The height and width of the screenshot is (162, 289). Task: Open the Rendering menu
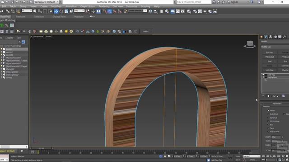(104, 6)
